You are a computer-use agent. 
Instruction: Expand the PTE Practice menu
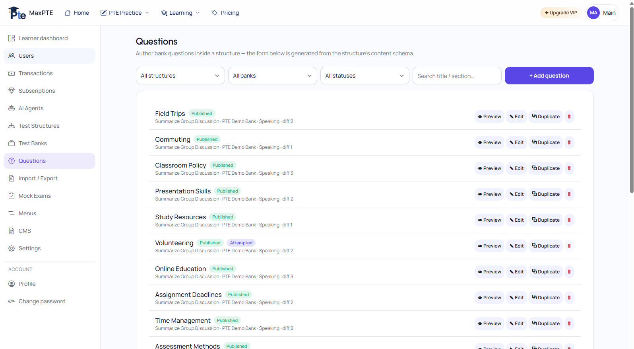pyautogui.click(x=125, y=13)
